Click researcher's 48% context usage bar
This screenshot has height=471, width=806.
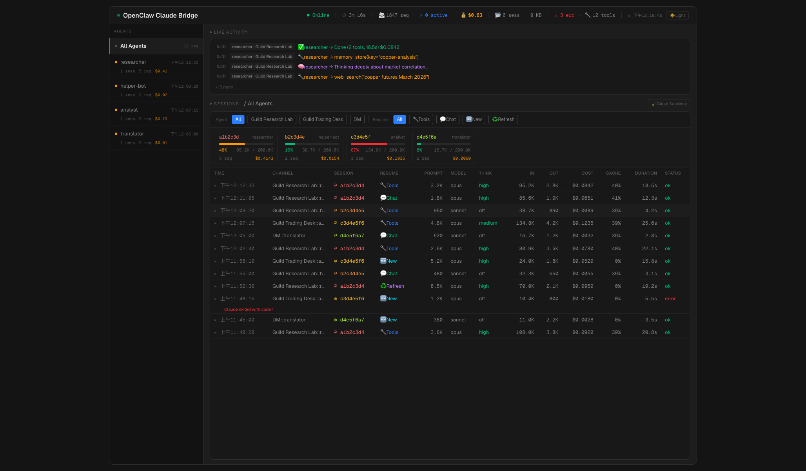point(232,144)
